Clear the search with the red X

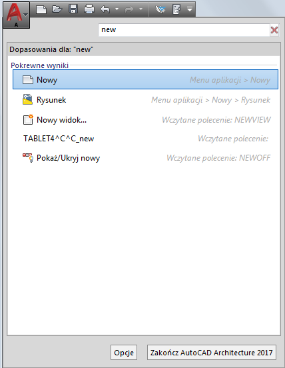click(274, 30)
